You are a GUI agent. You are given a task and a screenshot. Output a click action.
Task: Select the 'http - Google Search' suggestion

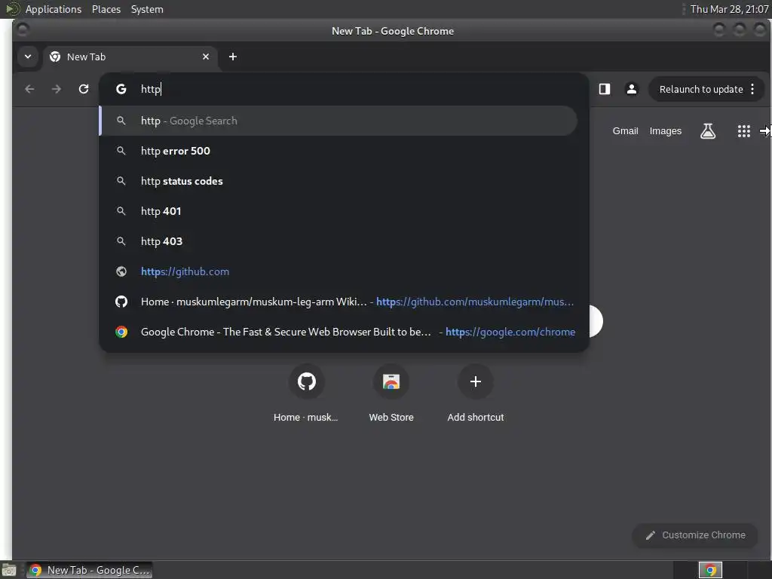pos(339,121)
